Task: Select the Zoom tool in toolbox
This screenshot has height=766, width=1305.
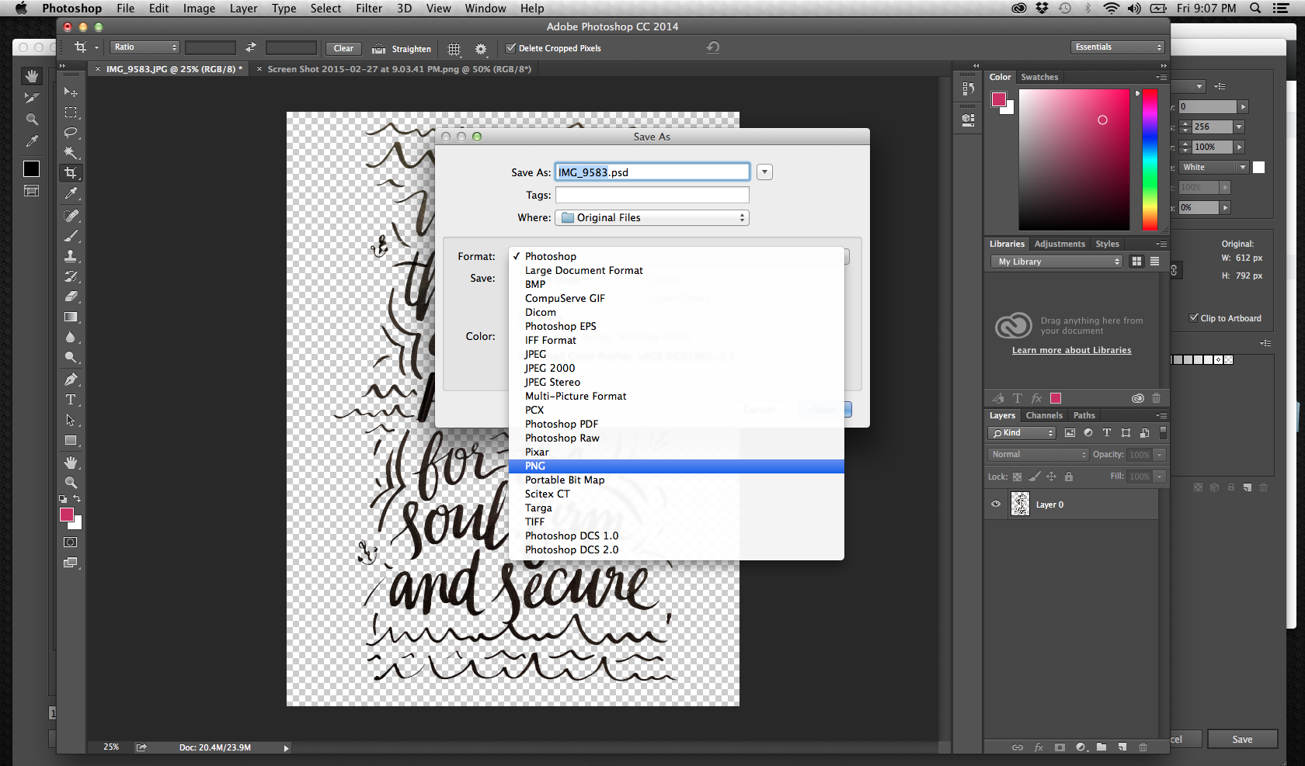Action: [x=71, y=483]
